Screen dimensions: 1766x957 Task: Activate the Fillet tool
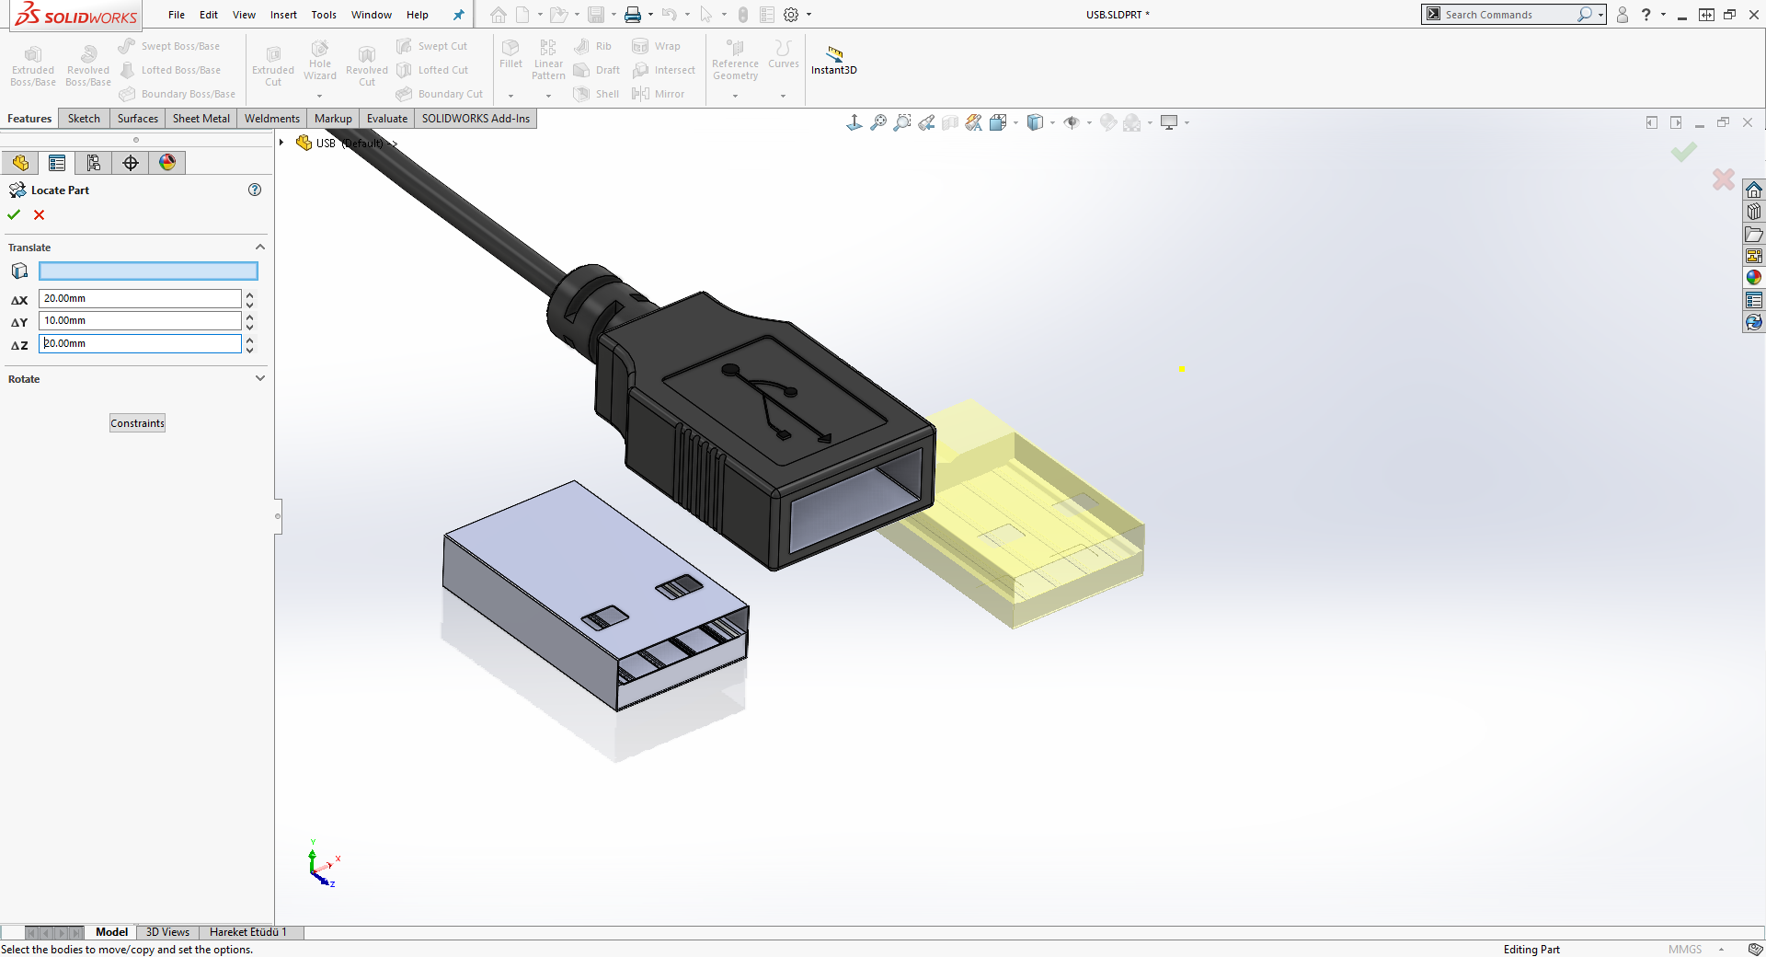(x=510, y=55)
